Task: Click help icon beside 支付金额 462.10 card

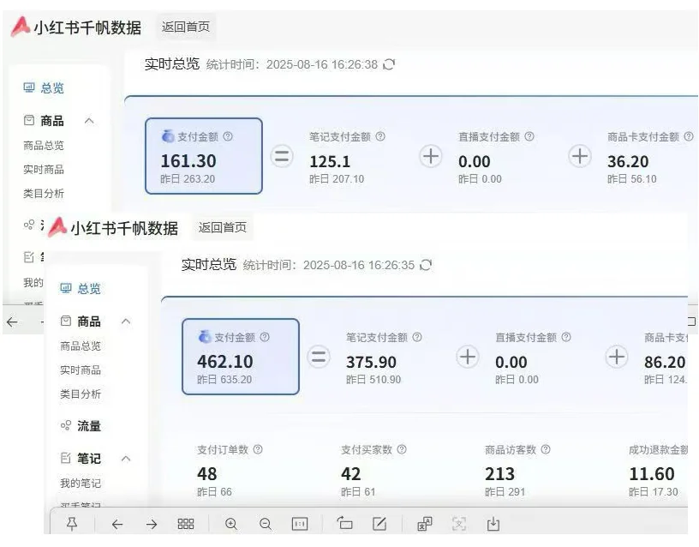Action: (265, 337)
